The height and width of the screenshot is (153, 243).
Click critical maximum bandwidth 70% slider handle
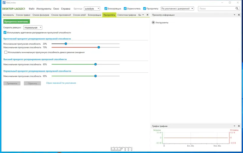point(99,47)
